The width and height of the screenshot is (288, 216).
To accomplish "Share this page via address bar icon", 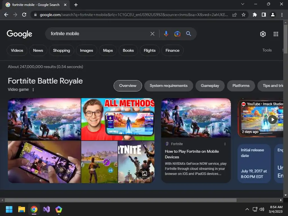I will click(235, 15).
